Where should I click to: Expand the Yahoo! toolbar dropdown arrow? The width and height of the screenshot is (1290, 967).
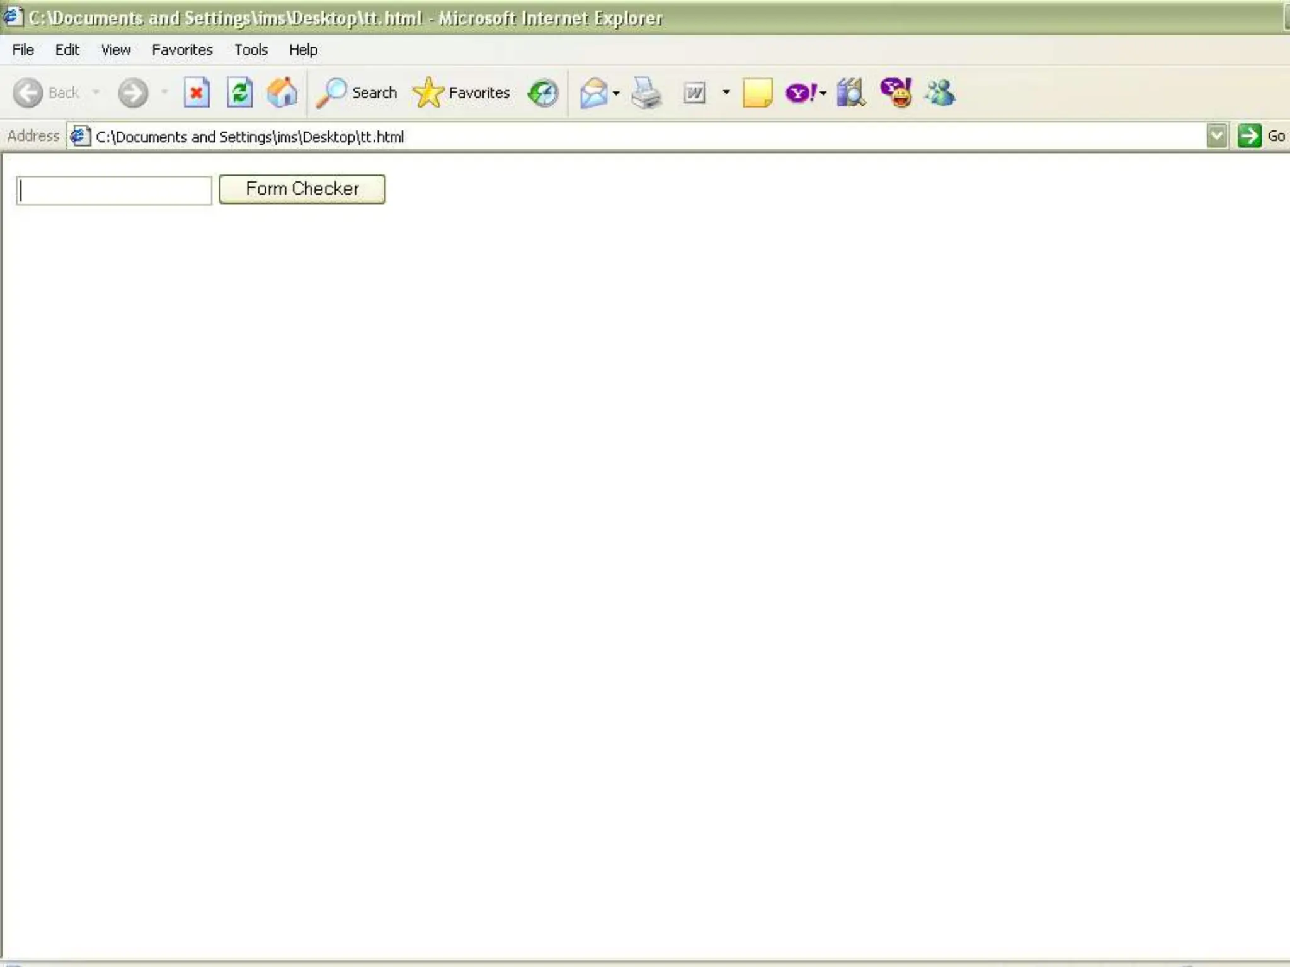[823, 93]
